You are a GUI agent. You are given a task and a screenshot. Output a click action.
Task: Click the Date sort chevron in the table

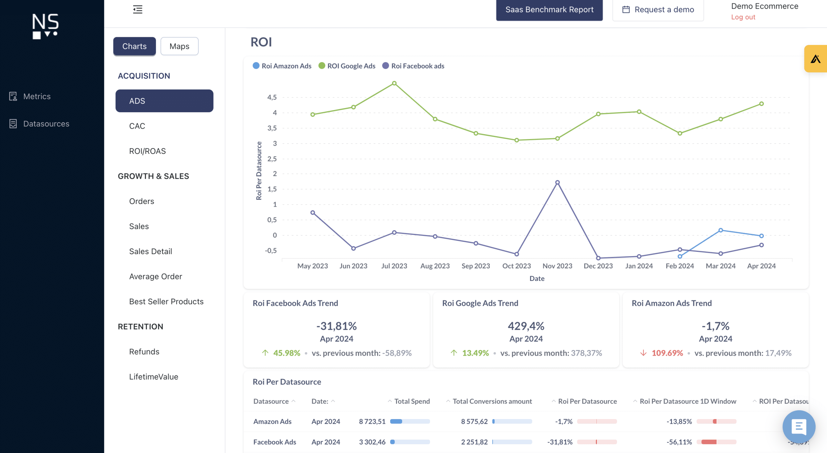pos(333,400)
